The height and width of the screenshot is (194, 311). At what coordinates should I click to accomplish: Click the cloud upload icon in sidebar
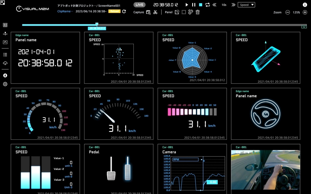click(x=5, y=63)
